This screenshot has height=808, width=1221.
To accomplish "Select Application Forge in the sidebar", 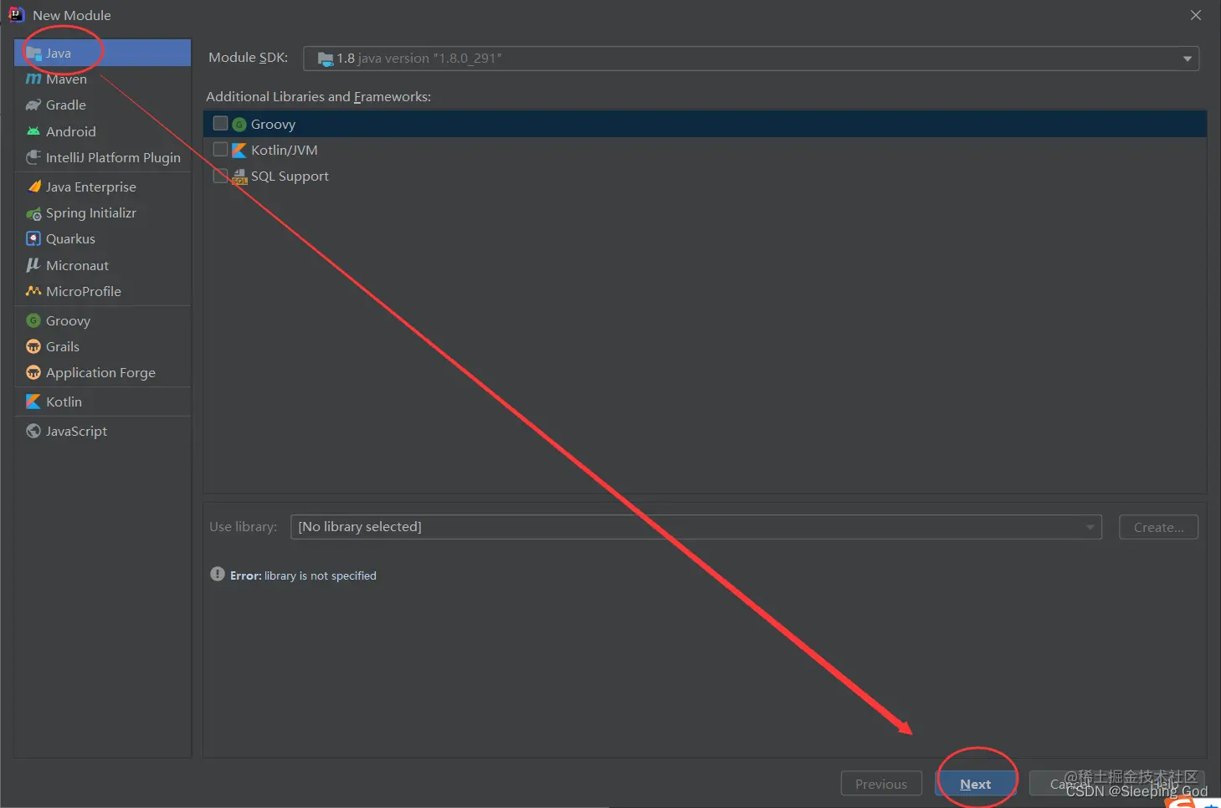I will 103,372.
